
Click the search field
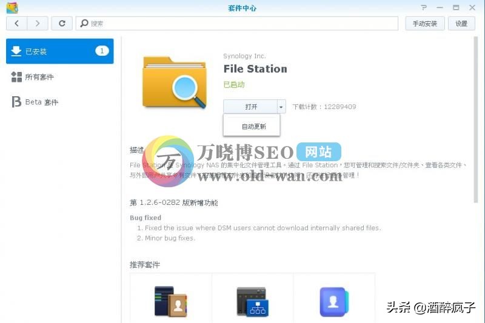coord(237,24)
